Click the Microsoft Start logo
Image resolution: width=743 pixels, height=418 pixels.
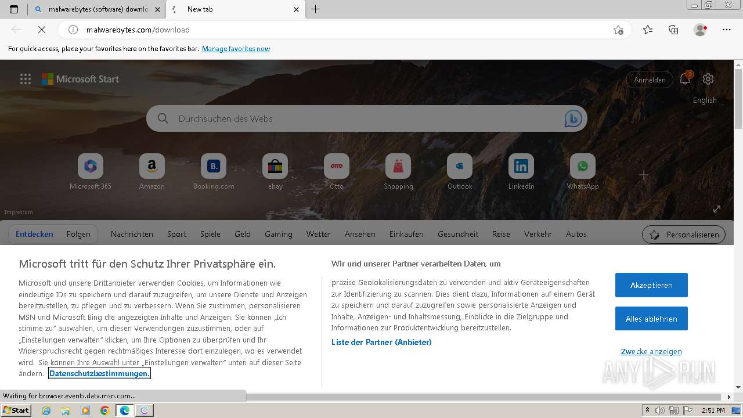[80, 80]
